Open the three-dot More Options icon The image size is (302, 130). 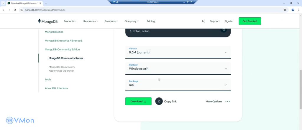(x=227, y=102)
